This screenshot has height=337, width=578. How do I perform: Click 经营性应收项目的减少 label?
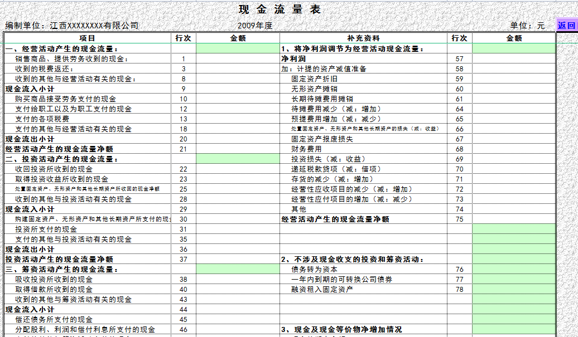pyautogui.click(x=351, y=189)
